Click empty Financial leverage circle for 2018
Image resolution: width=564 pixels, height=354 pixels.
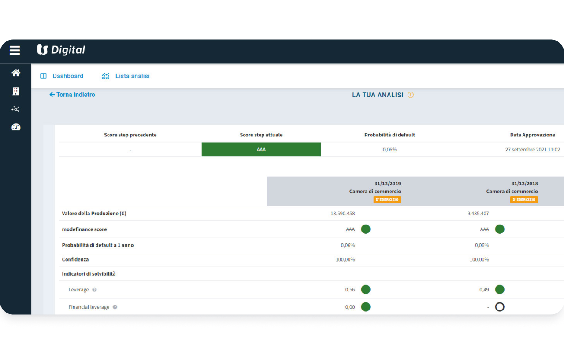500,307
